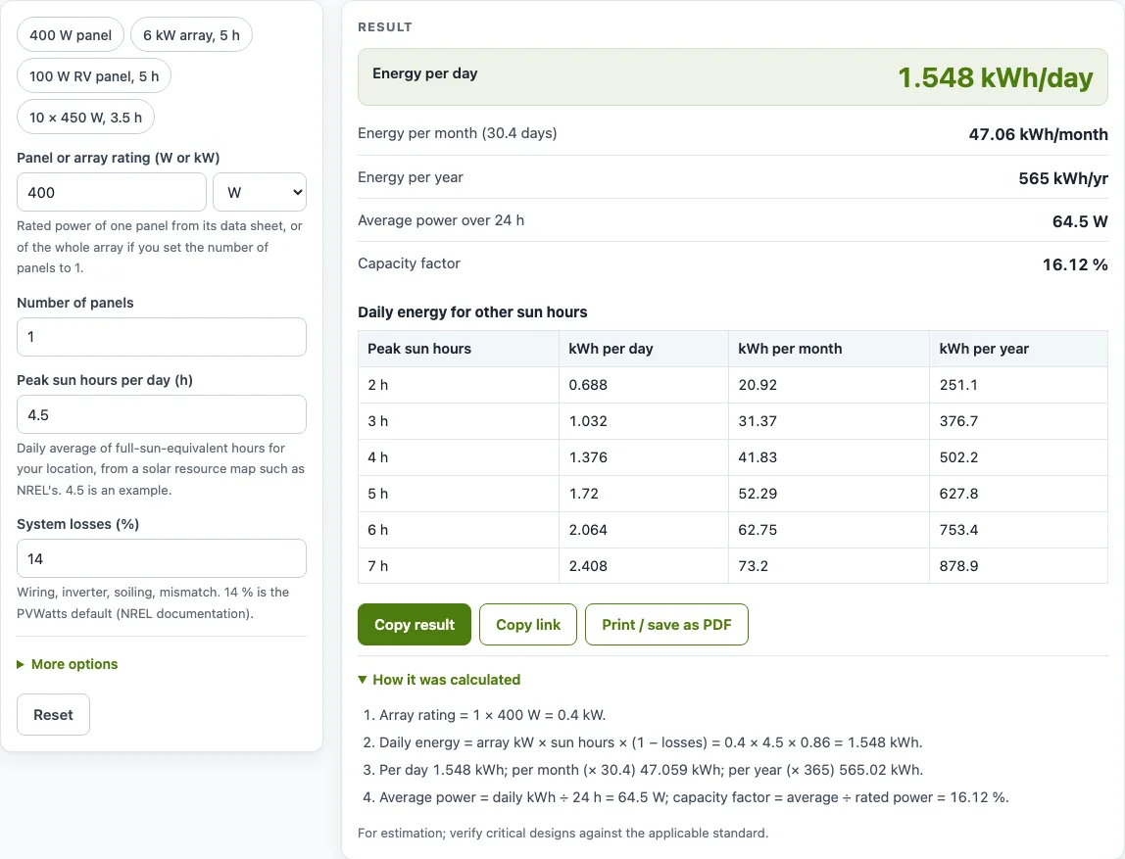Click the Copy link button
Screen dimensions: 1125x859
coord(528,625)
